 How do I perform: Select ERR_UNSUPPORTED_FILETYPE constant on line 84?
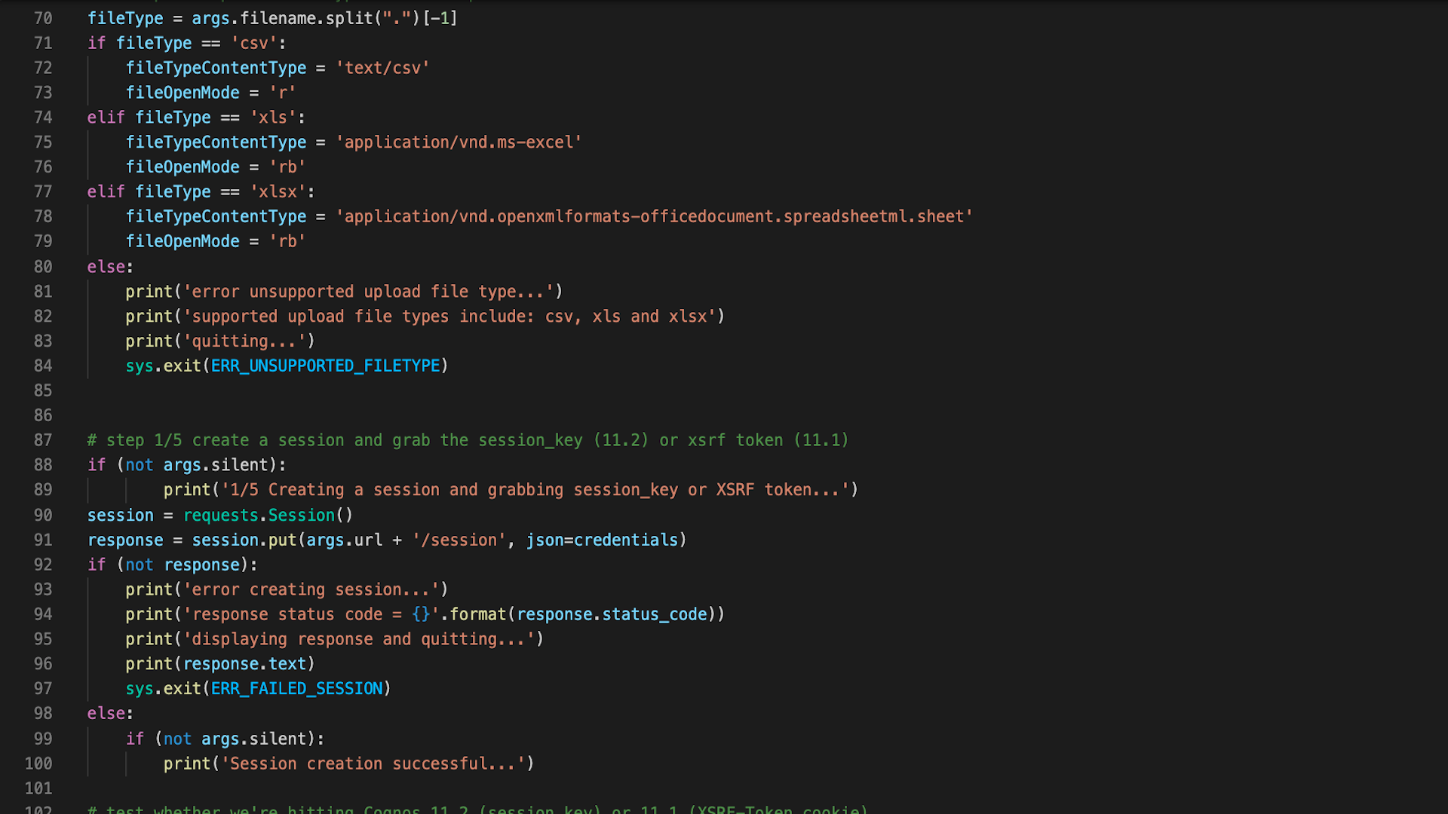(x=326, y=366)
